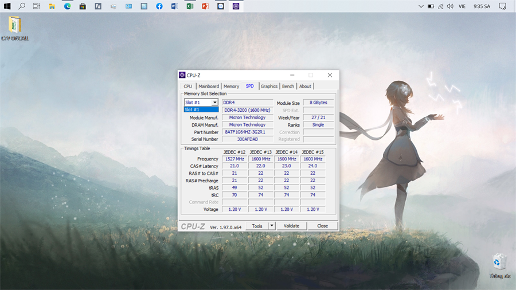Open the volume control in tray
The image size is (516, 290).
pyautogui.click(x=450, y=6)
